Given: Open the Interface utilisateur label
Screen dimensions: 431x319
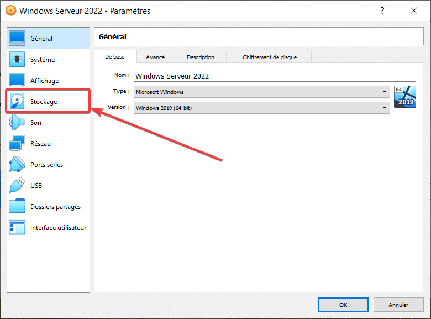Looking at the screenshot, I should (58, 228).
